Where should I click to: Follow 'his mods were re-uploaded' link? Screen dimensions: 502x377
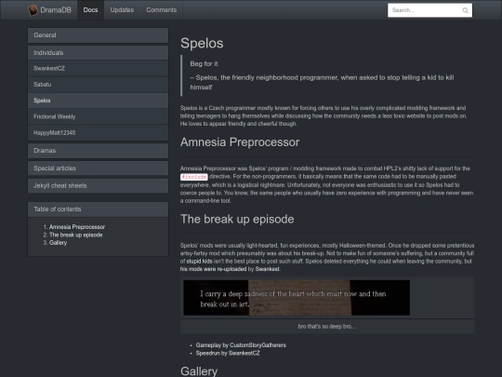click(x=213, y=269)
